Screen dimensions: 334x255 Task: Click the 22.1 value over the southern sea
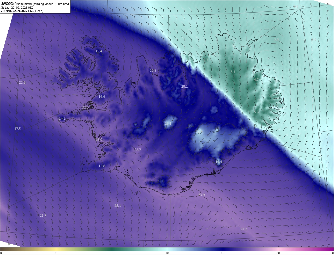tap(118, 206)
